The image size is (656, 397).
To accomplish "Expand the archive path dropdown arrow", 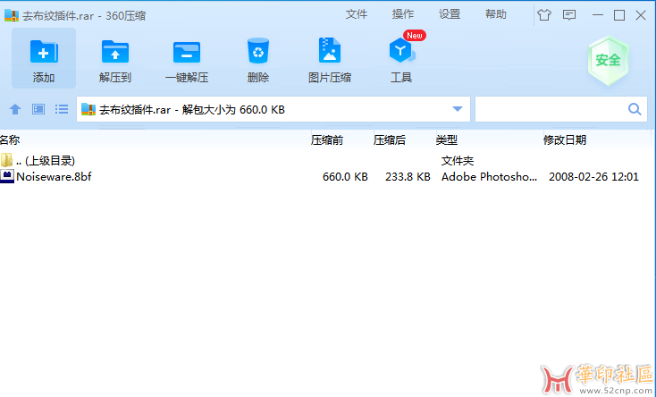I will pyautogui.click(x=458, y=109).
